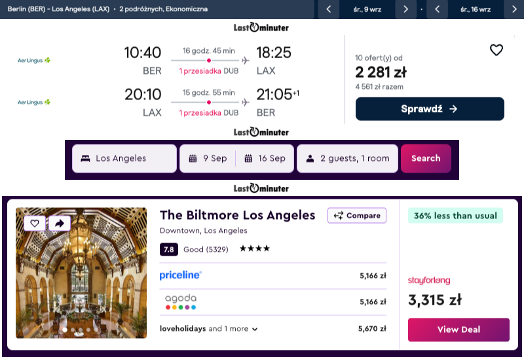Toggle Compare for The Biltmore Los Angeles
The width and height of the screenshot is (524, 357).
point(357,216)
